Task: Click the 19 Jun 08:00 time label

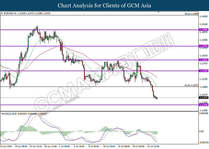Action: coord(21,146)
